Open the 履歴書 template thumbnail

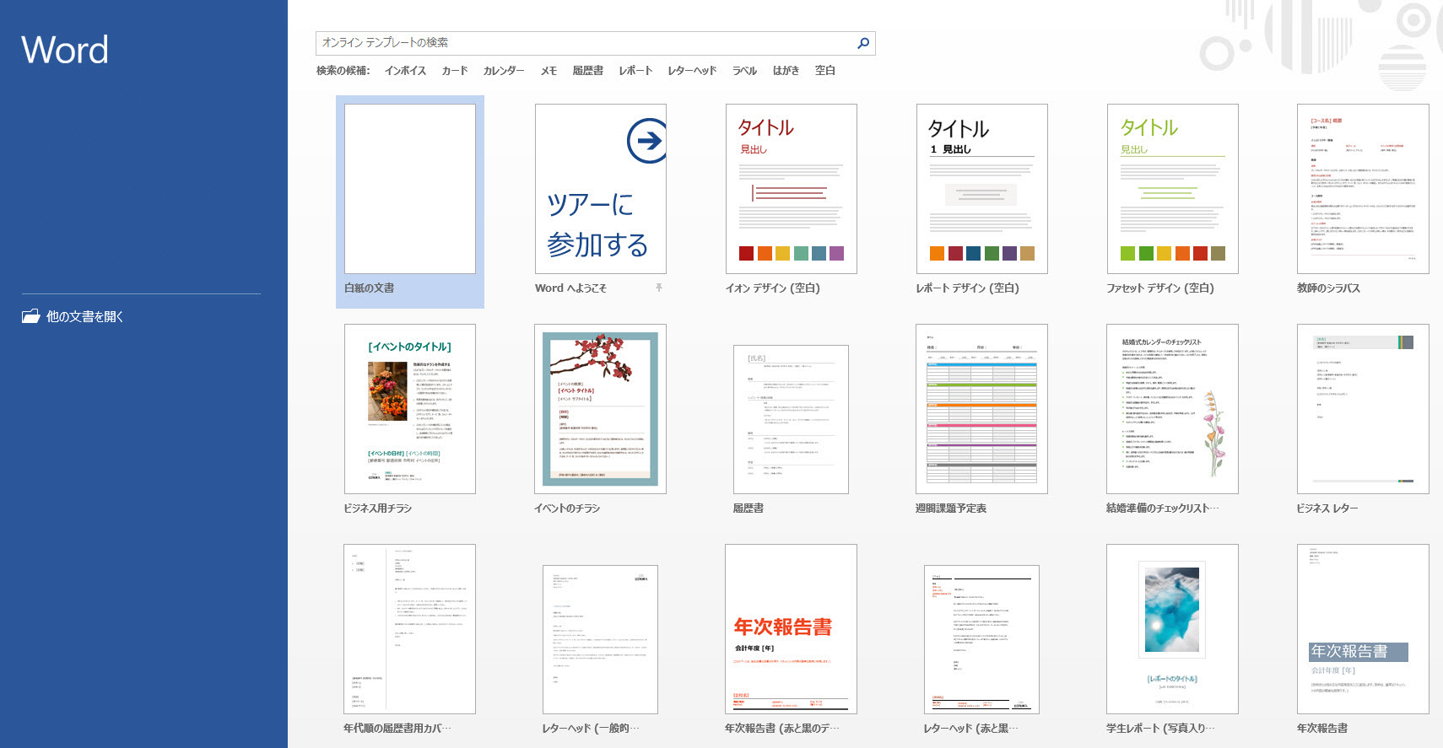pyautogui.click(x=792, y=419)
